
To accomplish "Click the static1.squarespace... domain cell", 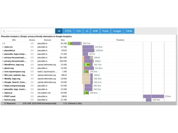I will coord(47,72).
